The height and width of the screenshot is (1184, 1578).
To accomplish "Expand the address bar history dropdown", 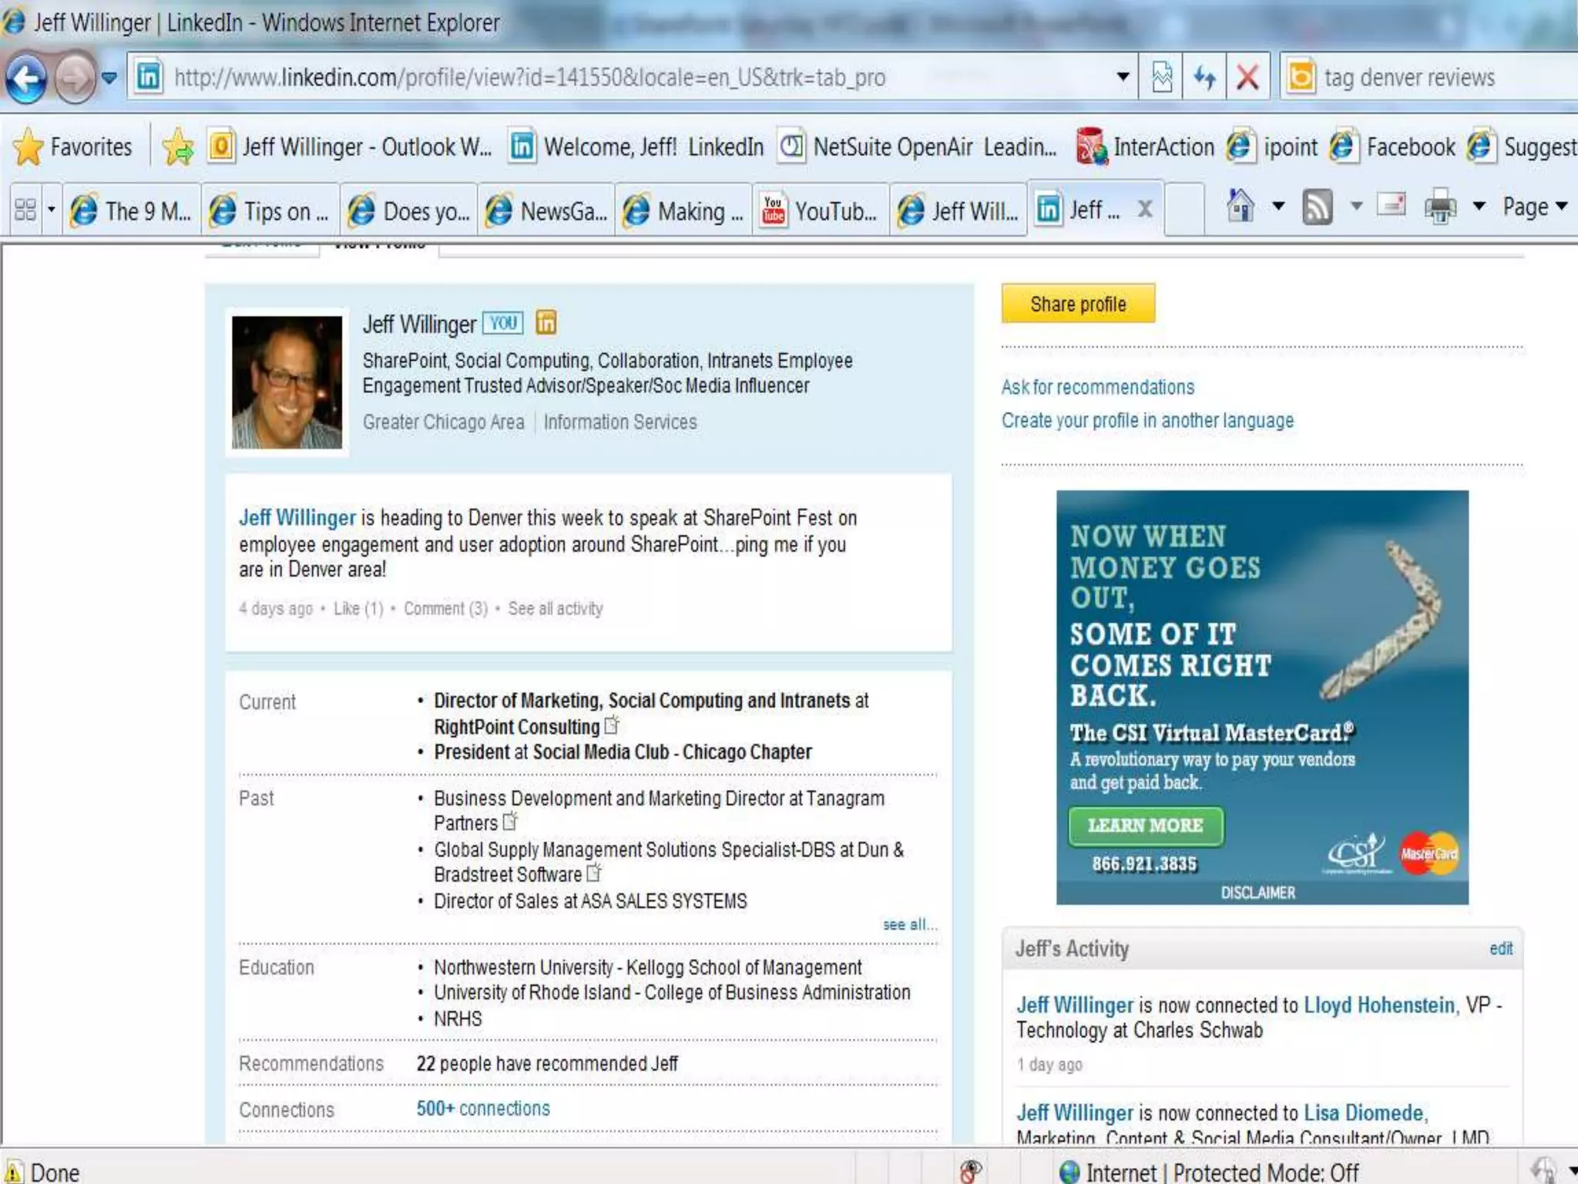I will pos(1123,77).
